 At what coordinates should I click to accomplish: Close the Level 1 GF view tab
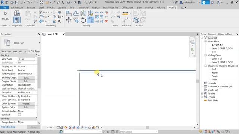point(63,34)
